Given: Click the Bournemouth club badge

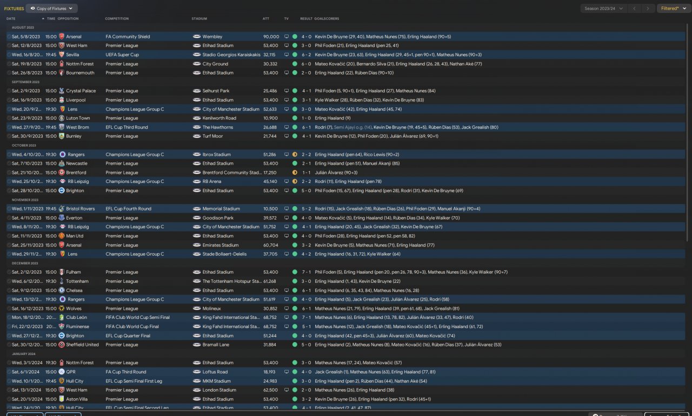Looking at the screenshot, I should [x=62, y=73].
